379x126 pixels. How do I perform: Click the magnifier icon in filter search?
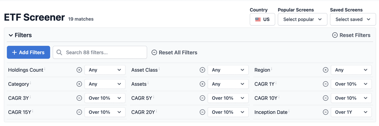point(59,52)
